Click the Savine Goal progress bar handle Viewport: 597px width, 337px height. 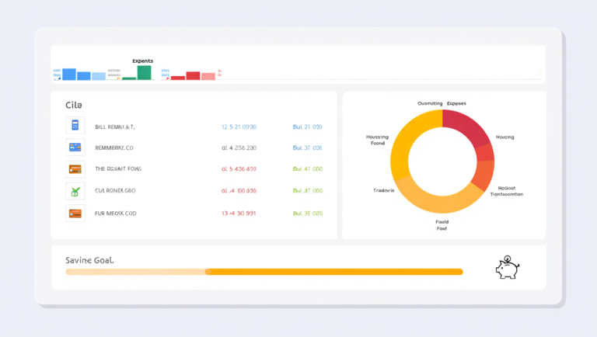[x=208, y=272]
